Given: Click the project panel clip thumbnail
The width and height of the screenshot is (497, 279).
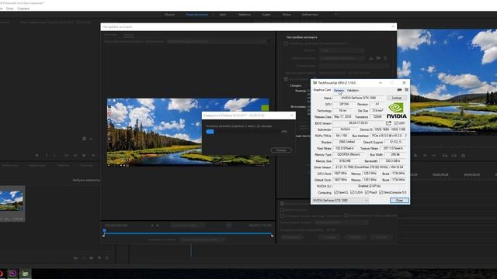Looking at the screenshot, I should click(x=12, y=201).
